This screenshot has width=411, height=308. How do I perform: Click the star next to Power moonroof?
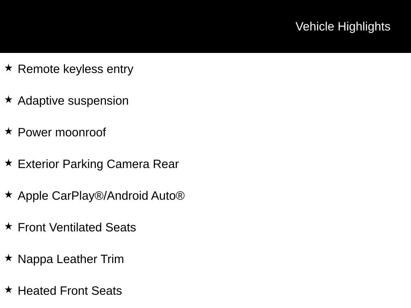(8, 131)
